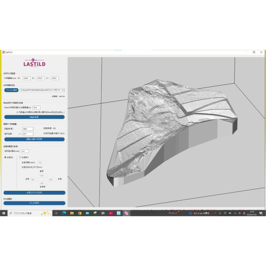
Task: Click the left pedestal extension input field
Action: (x=35, y=179)
